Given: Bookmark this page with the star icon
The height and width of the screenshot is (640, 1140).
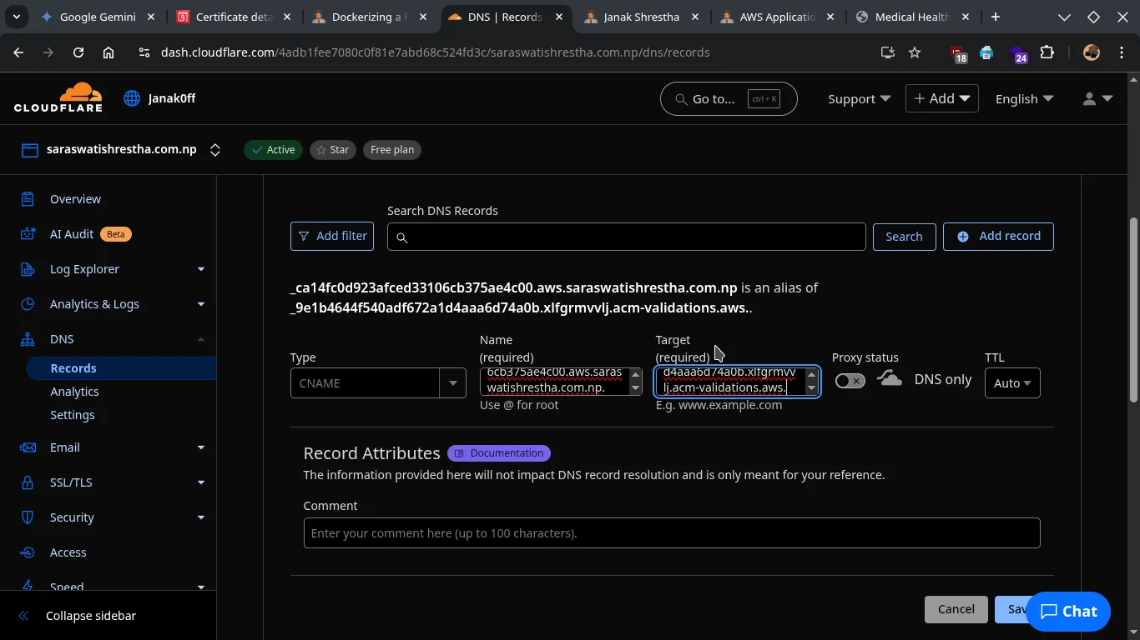Looking at the screenshot, I should click(915, 52).
